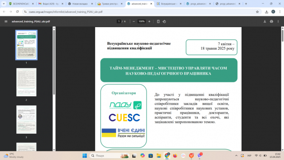Switch to the Gmail Вхідні tab
This screenshot has width=284, height=160.
51,4
